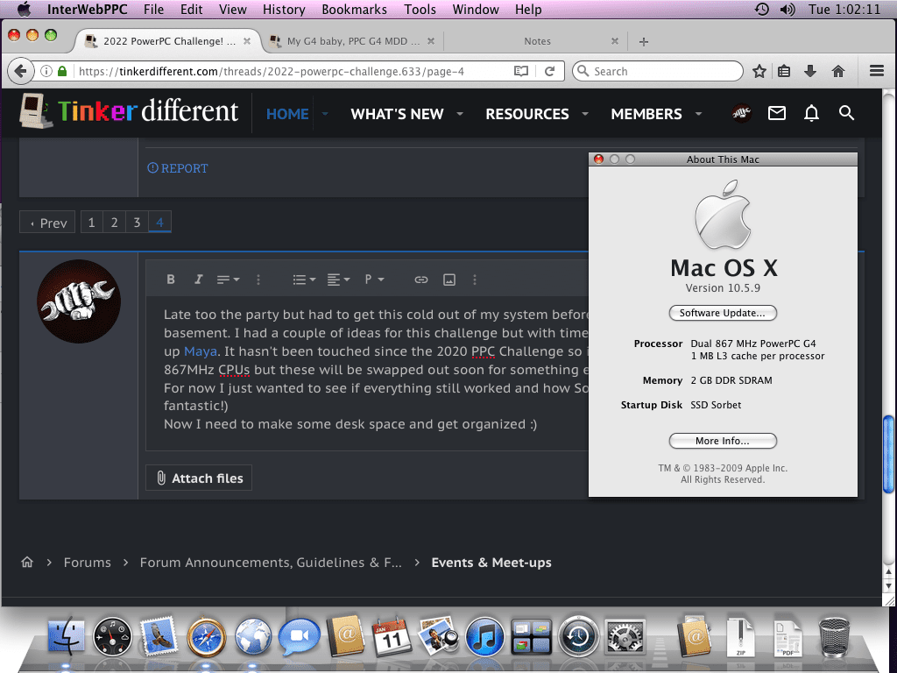Viewport: 897px width, 673px height.
Task: Switch to the Notes tab
Action: [x=537, y=41]
